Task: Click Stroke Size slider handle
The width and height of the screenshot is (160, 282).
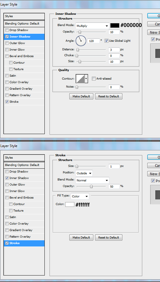Action: (77, 166)
